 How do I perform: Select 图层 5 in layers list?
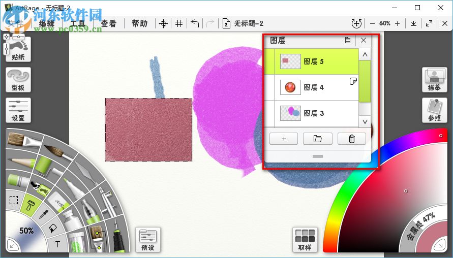(312, 61)
